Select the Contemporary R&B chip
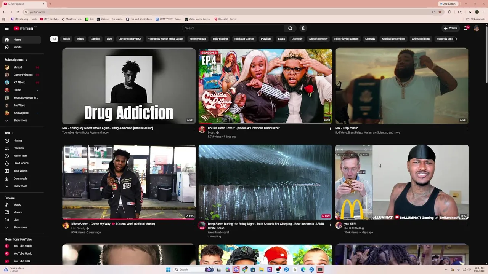Viewport: 488px width, 274px height. pyautogui.click(x=130, y=39)
